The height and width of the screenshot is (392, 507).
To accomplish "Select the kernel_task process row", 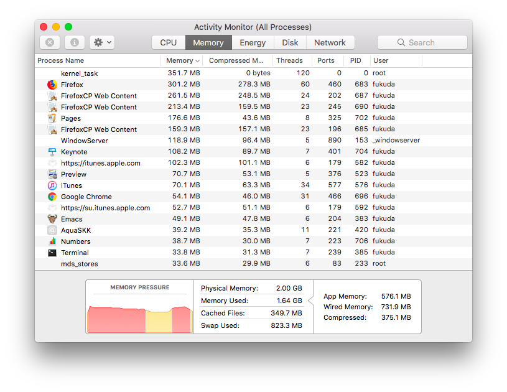I will 253,73.
